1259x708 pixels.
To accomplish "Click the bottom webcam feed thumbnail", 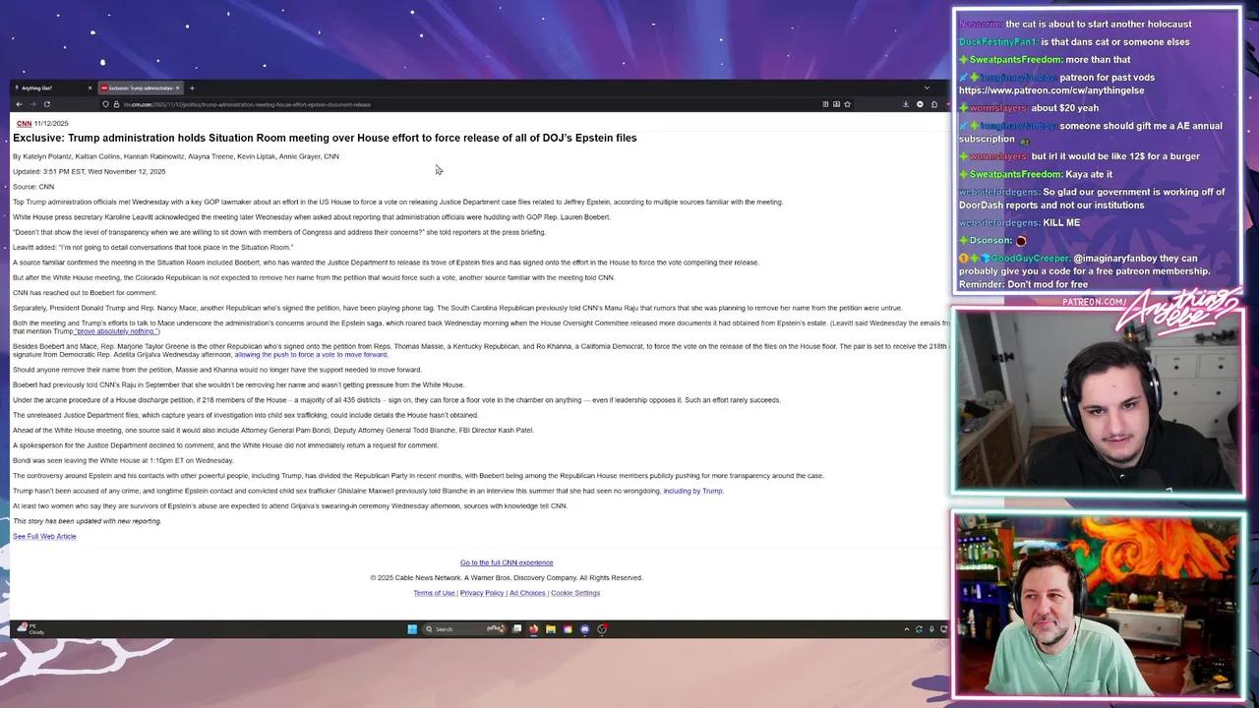I will click(1097, 604).
